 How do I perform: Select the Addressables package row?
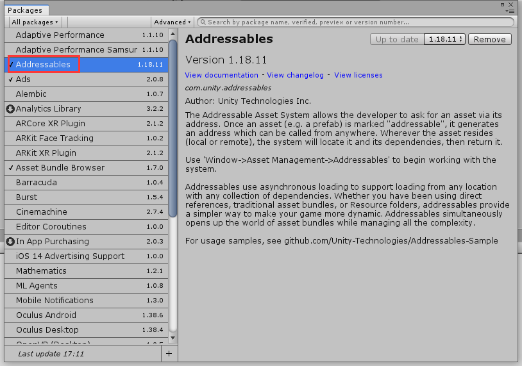coord(87,65)
